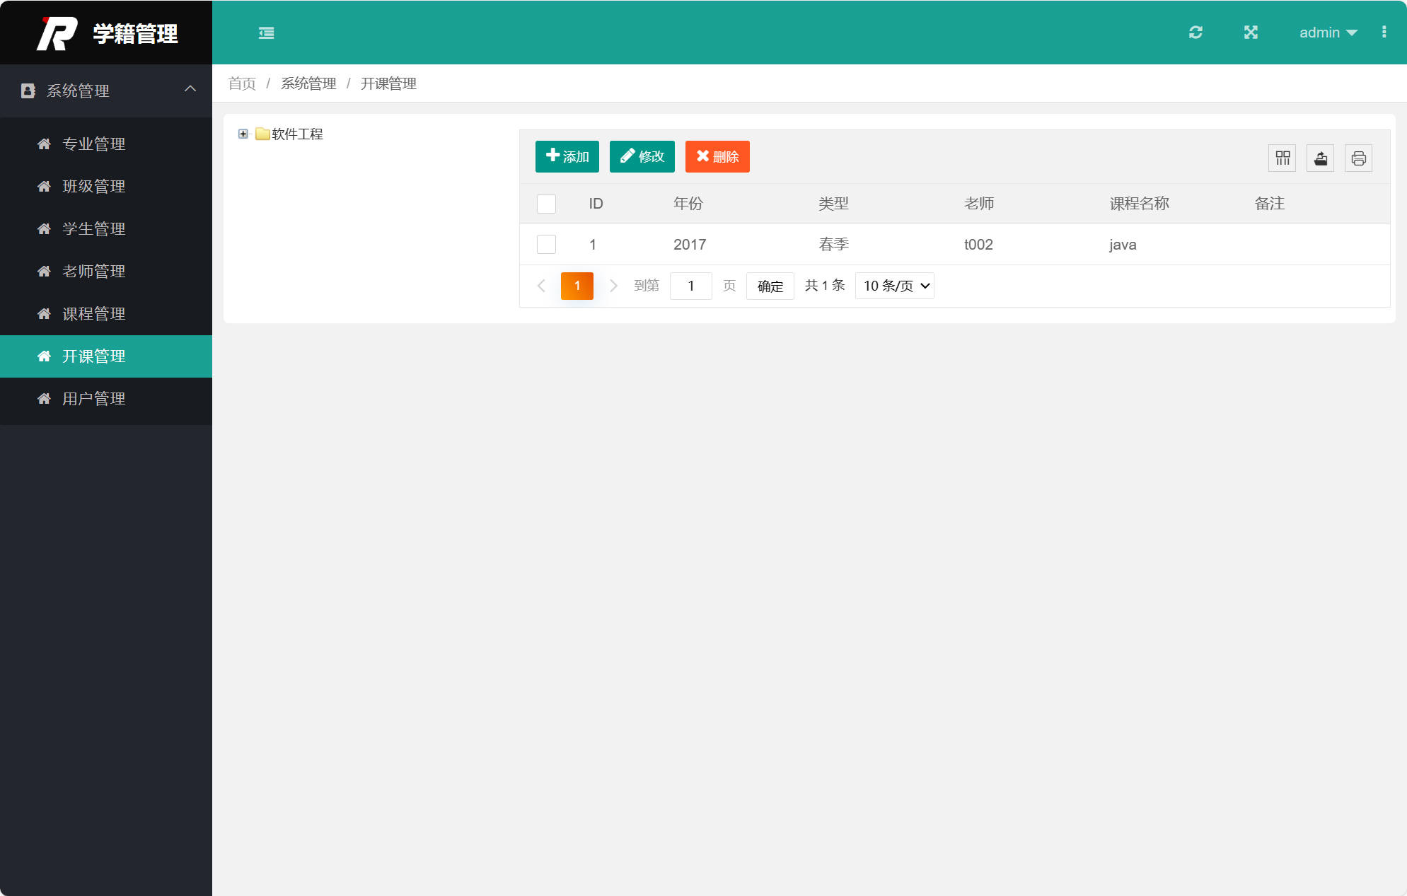Open 首页 via the breadcrumb link
Image resolution: width=1407 pixels, height=896 pixels.
(241, 83)
